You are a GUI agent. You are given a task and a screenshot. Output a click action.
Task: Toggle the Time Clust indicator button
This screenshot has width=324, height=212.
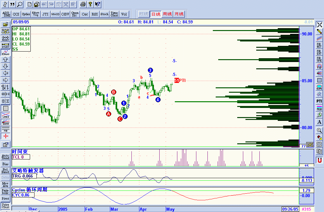pos(114,14)
